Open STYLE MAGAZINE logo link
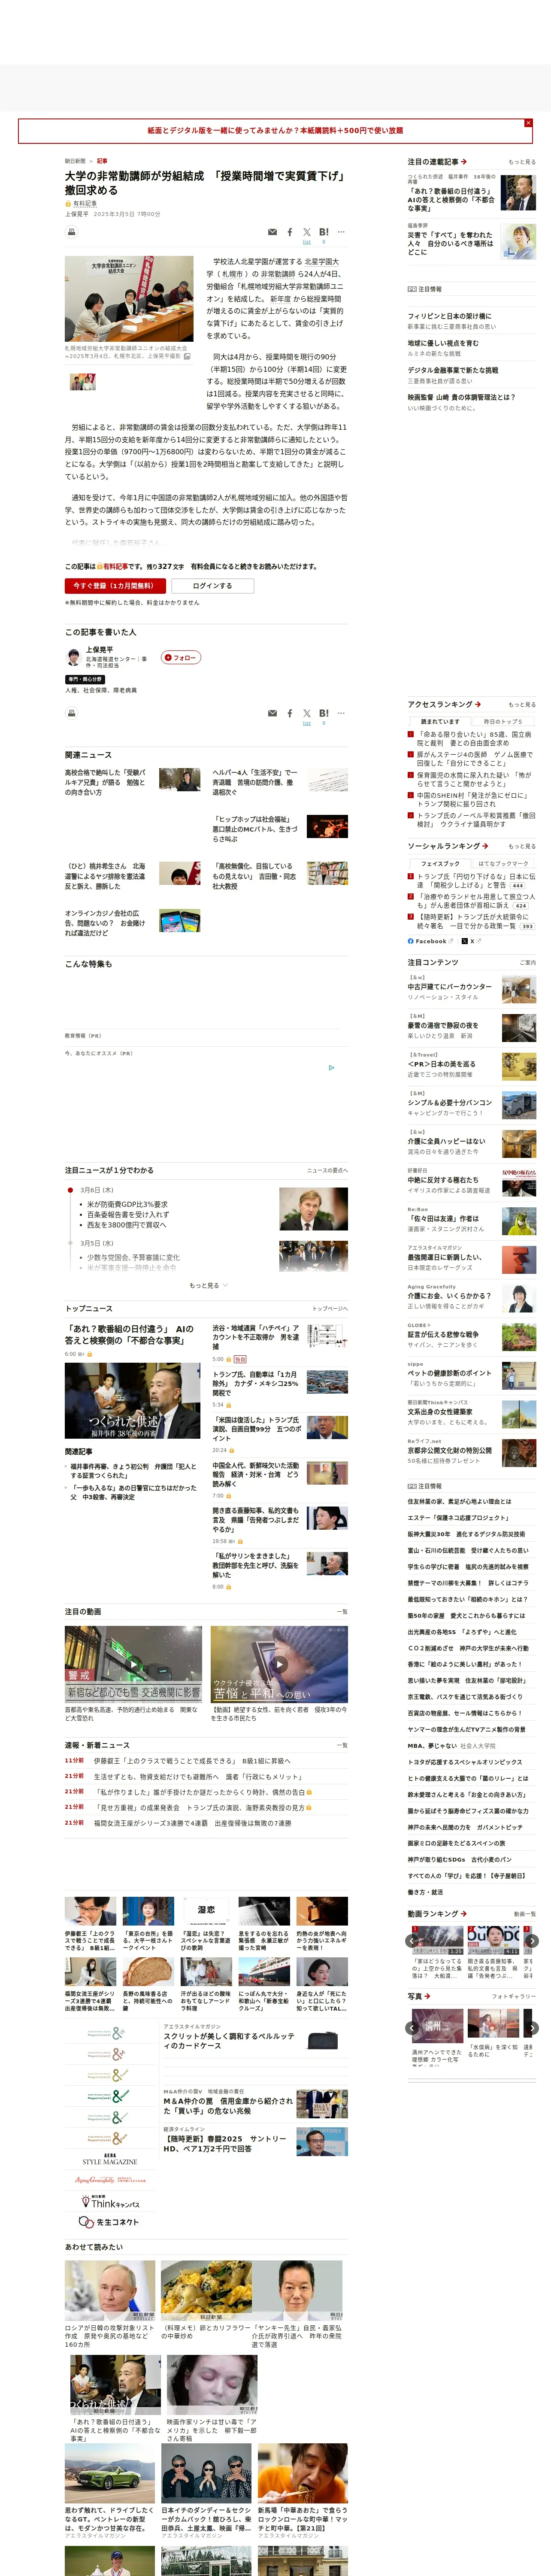Image resolution: width=551 pixels, height=2576 pixels. point(110,2160)
